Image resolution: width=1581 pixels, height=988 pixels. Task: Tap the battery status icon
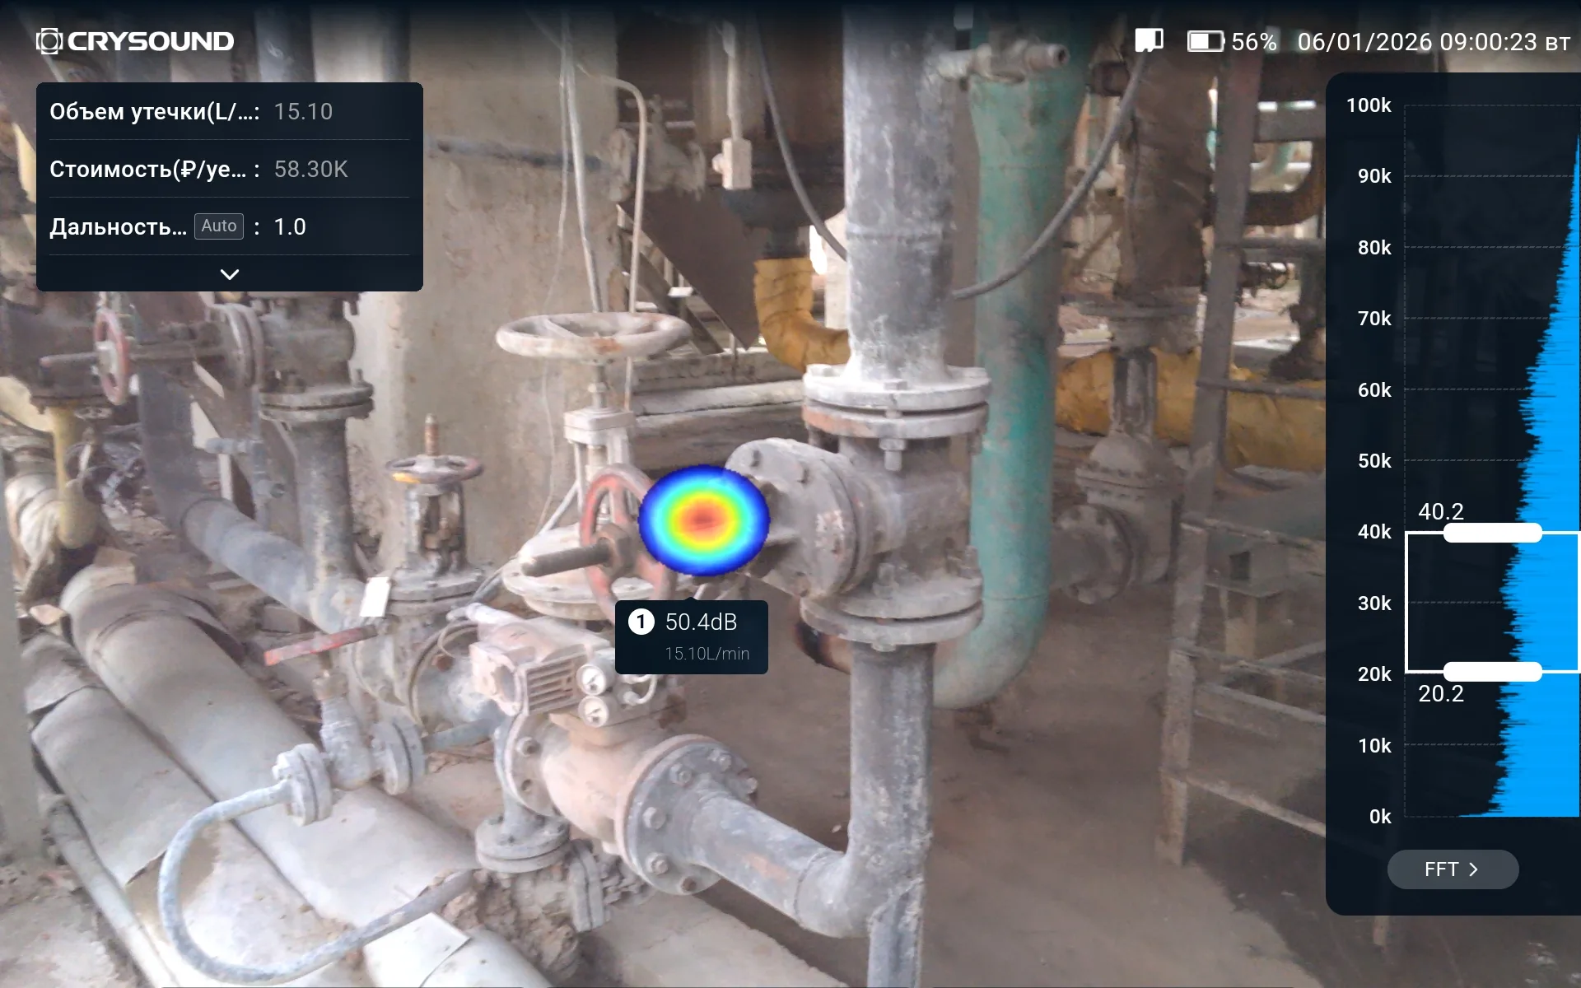click(1205, 41)
